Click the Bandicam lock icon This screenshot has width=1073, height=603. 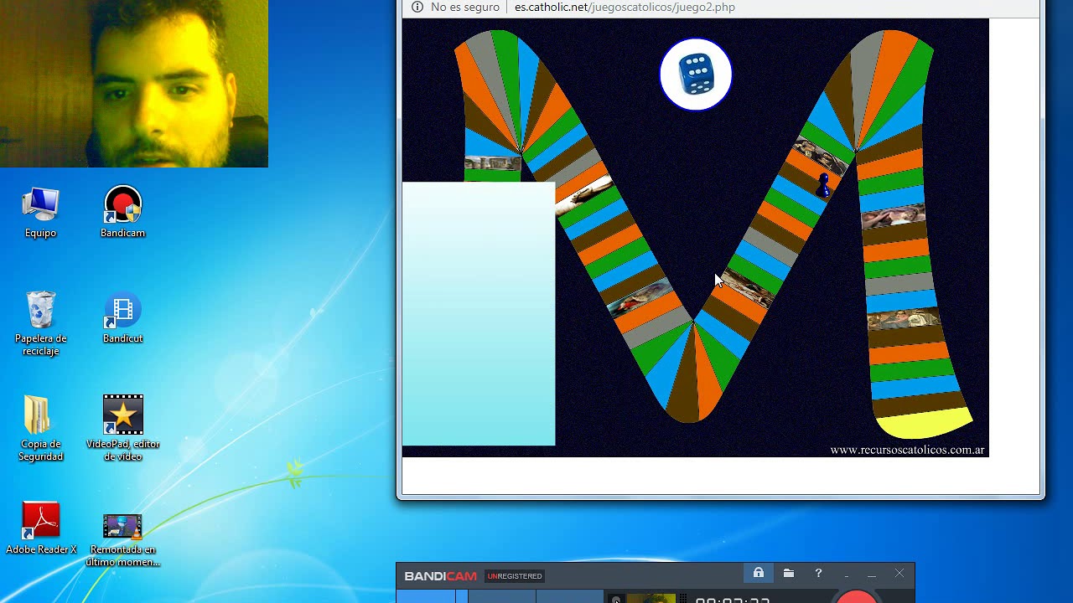(x=759, y=573)
